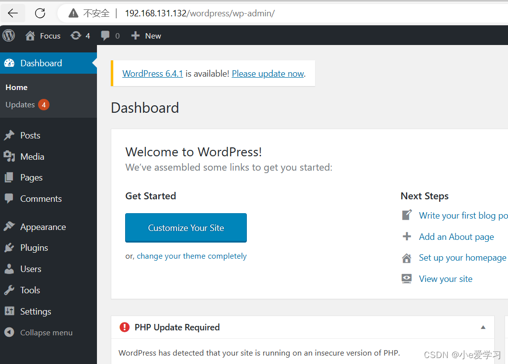Click the Dashboard page heading
The image size is (508, 364).
click(x=145, y=108)
